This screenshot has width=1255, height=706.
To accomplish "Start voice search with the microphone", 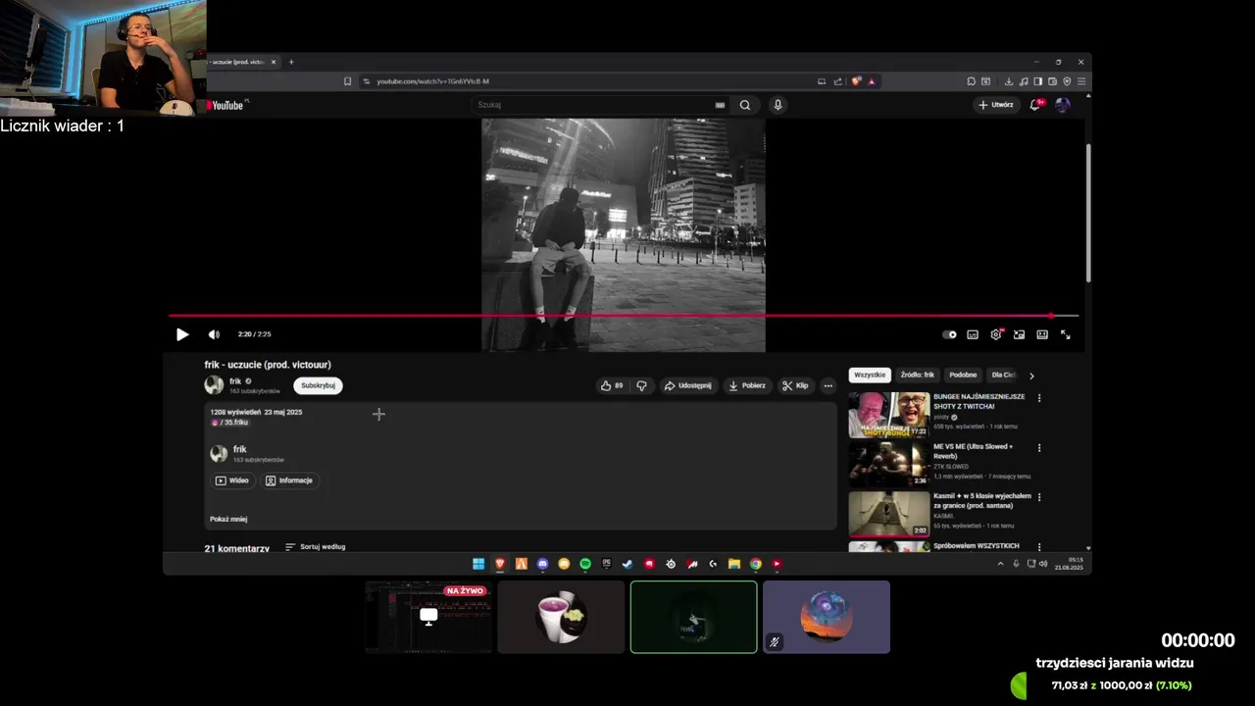I will (778, 105).
